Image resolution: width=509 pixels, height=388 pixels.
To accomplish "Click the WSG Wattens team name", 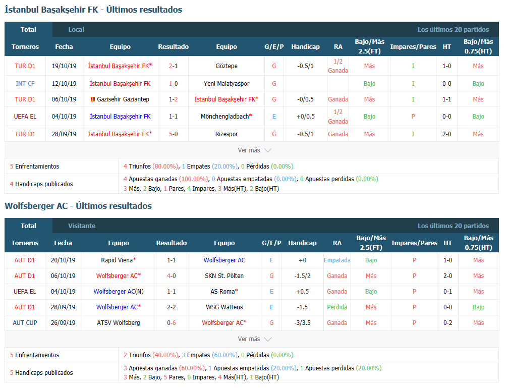I will point(224,307).
